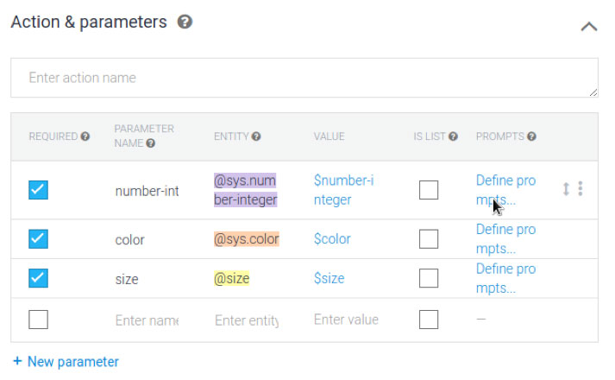The width and height of the screenshot is (615, 380).
Task: Click help icon beside Action & parameters
Action: [x=185, y=22]
